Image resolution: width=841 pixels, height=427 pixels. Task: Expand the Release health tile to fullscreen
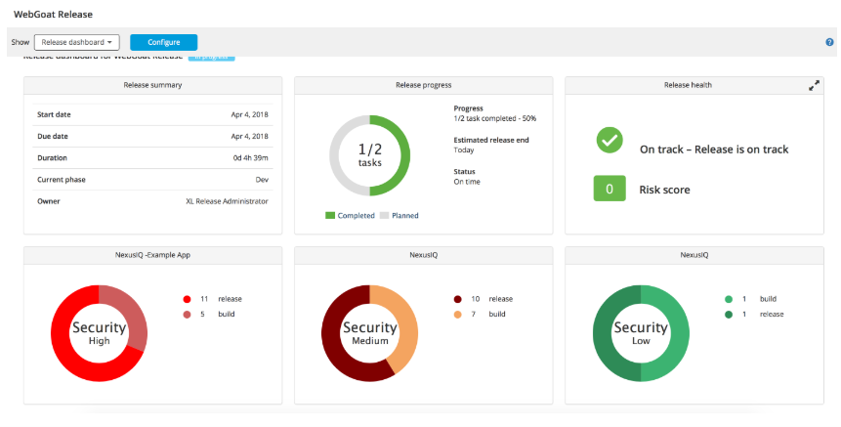[x=814, y=86]
